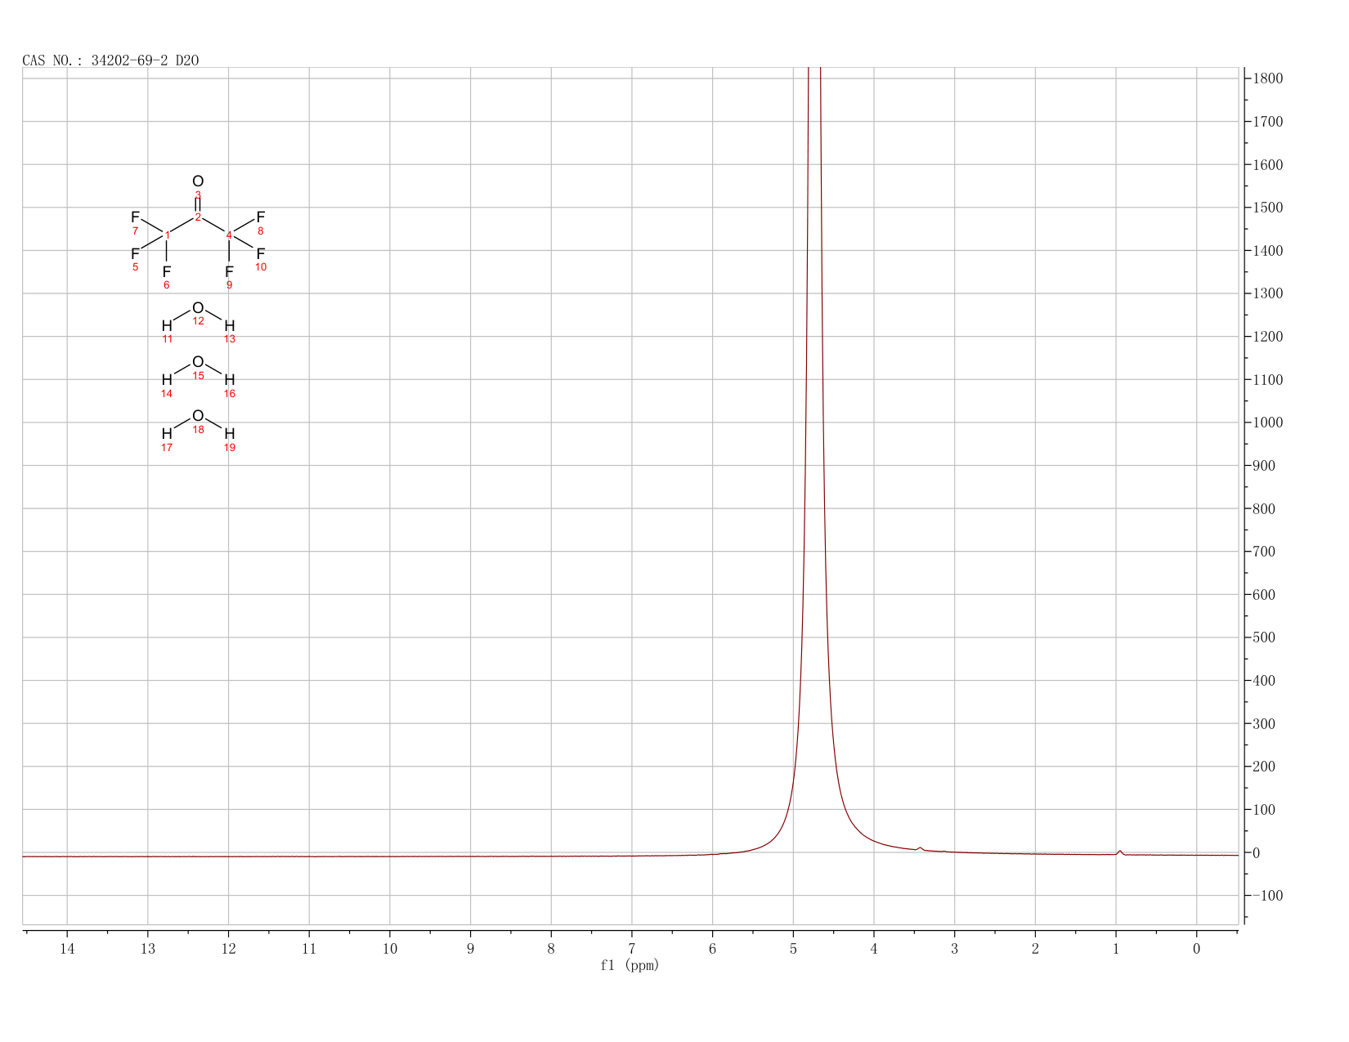Select x-axis tick label 1 ppm
The width and height of the screenshot is (1349, 1042).
1116,949
